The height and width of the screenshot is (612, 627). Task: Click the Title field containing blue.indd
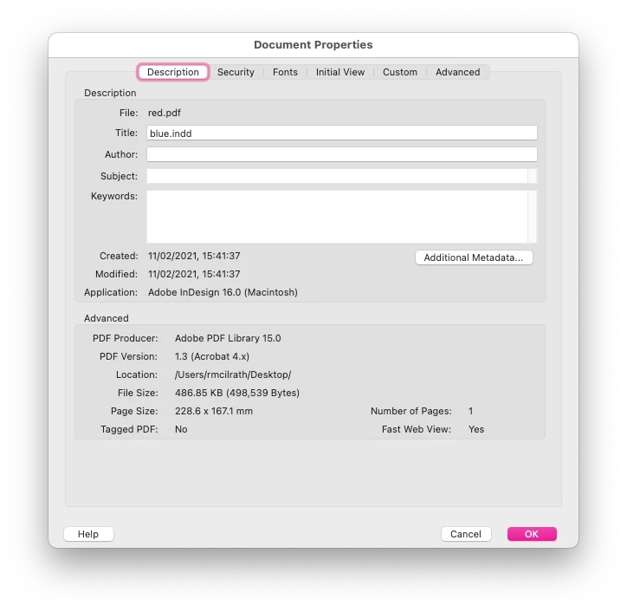342,133
